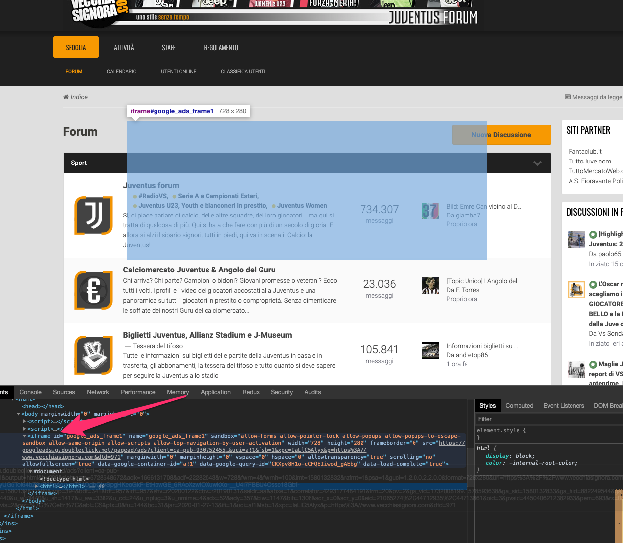Open Informazioni biglietti su latest topic
Screen dimensions: 623x543
click(482, 346)
